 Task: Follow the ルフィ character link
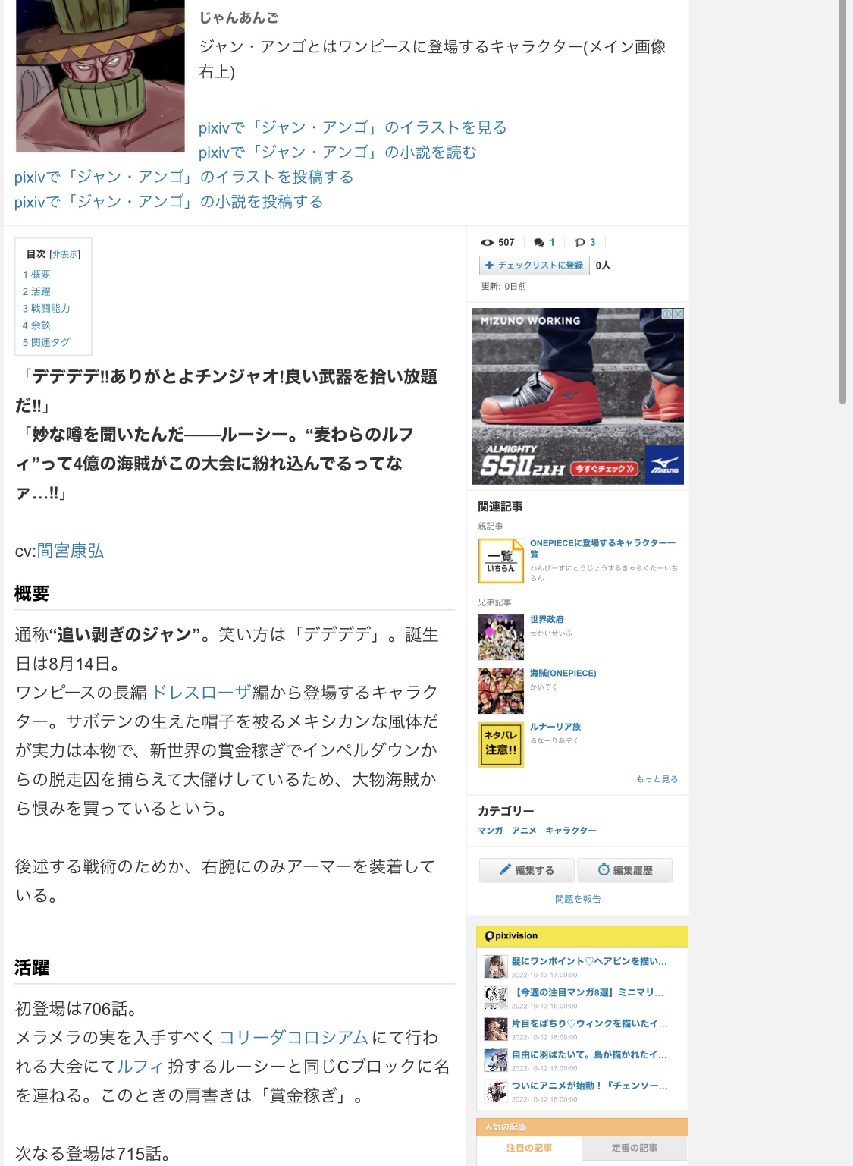(x=140, y=1067)
